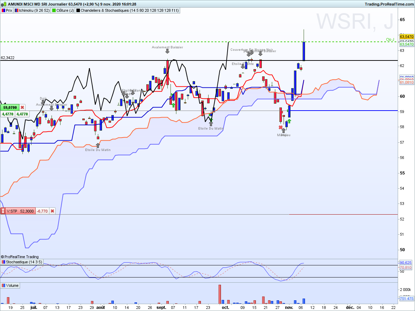This screenshot has height=311, width=415.
Task: Click the Clo J dashed line label
Action: [x=390, y=39]
